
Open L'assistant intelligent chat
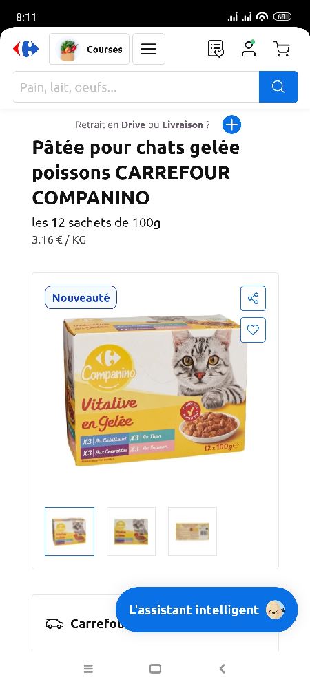coord(207,610)
